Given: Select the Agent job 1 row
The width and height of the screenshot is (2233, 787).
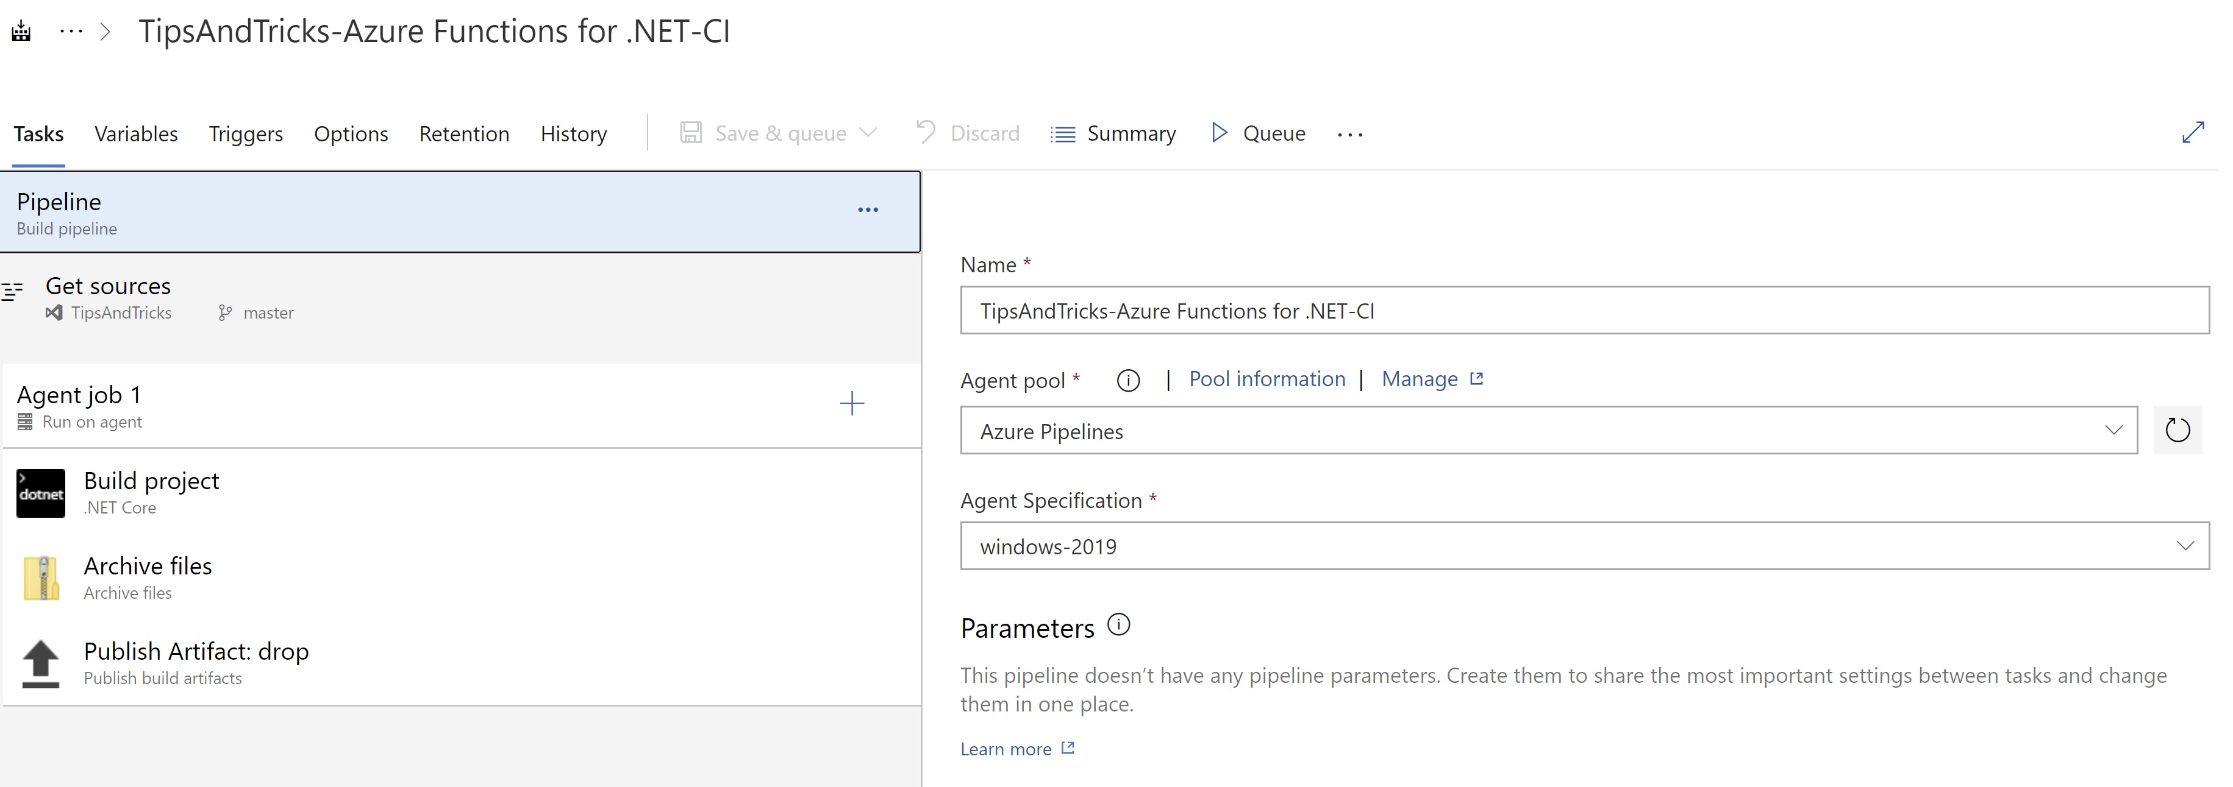Looking at the screenshot, I should tap(461, 406).
